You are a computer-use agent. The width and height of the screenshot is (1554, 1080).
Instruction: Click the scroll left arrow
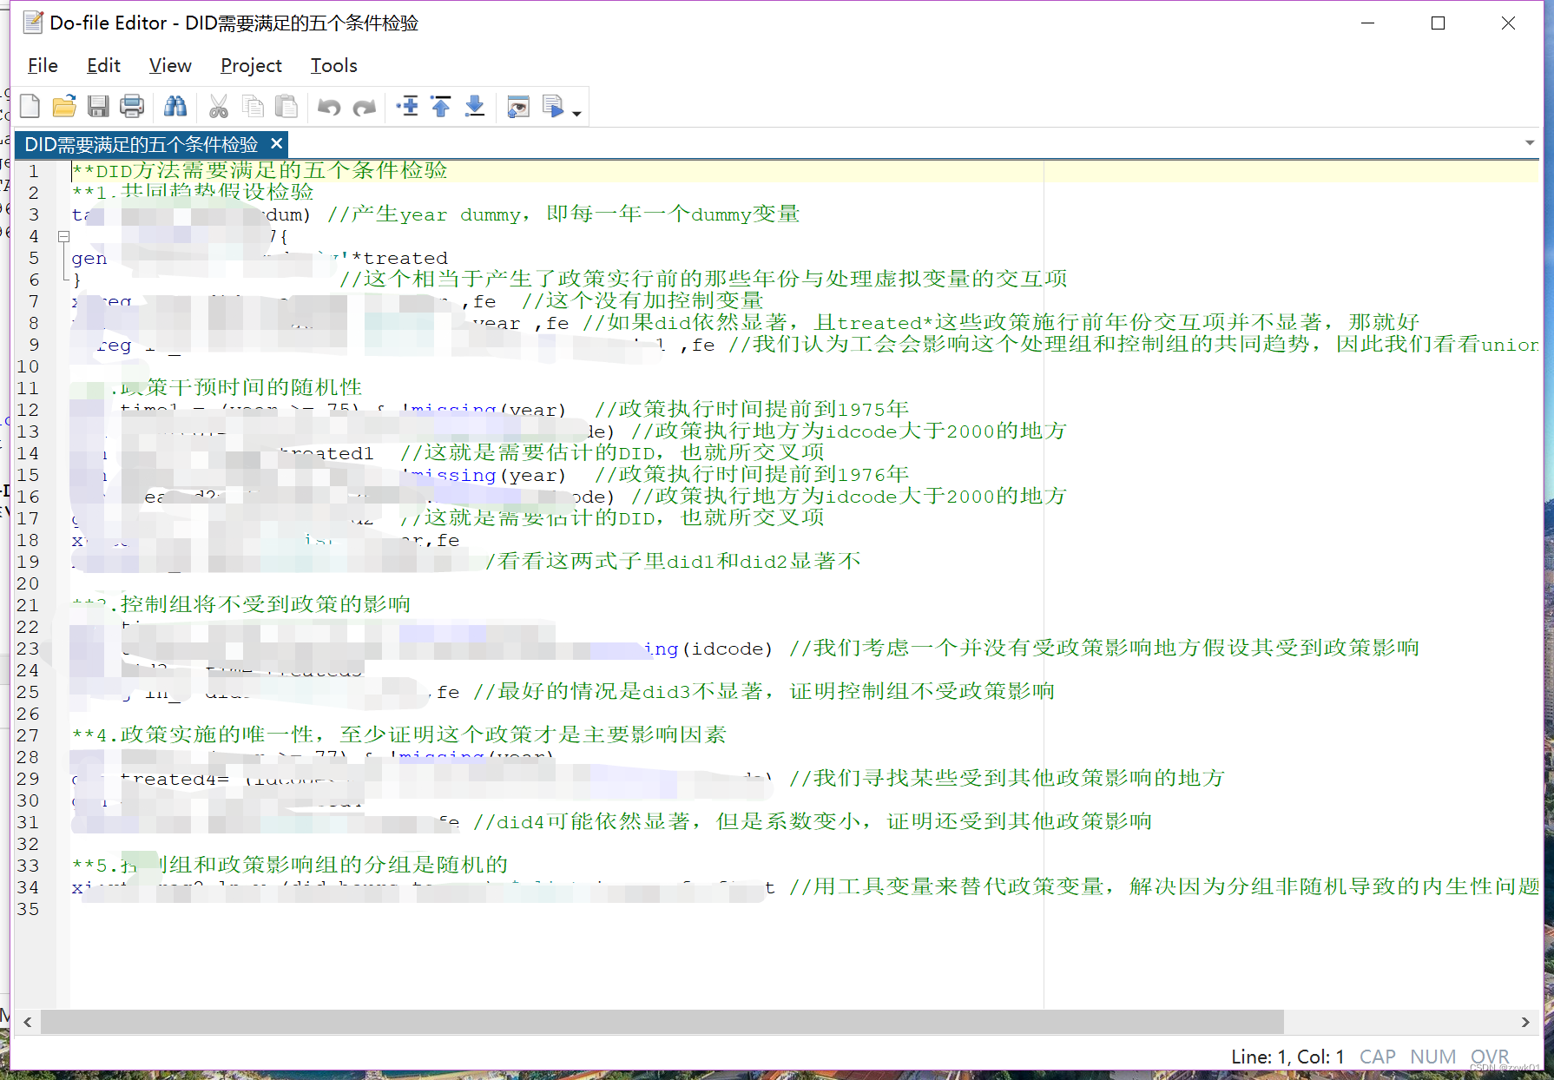coord(28,1022)
